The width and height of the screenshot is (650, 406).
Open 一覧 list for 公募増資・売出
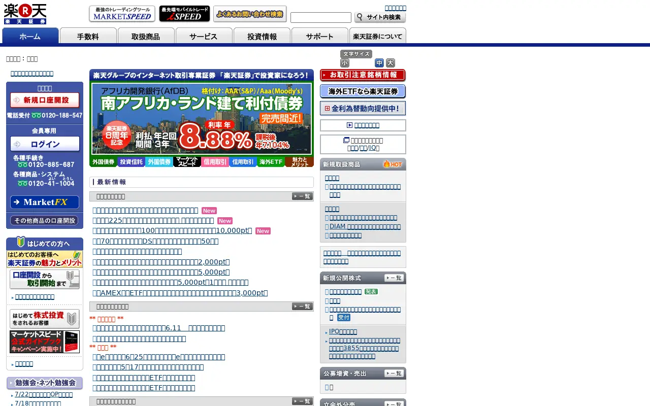click(394, 374)
